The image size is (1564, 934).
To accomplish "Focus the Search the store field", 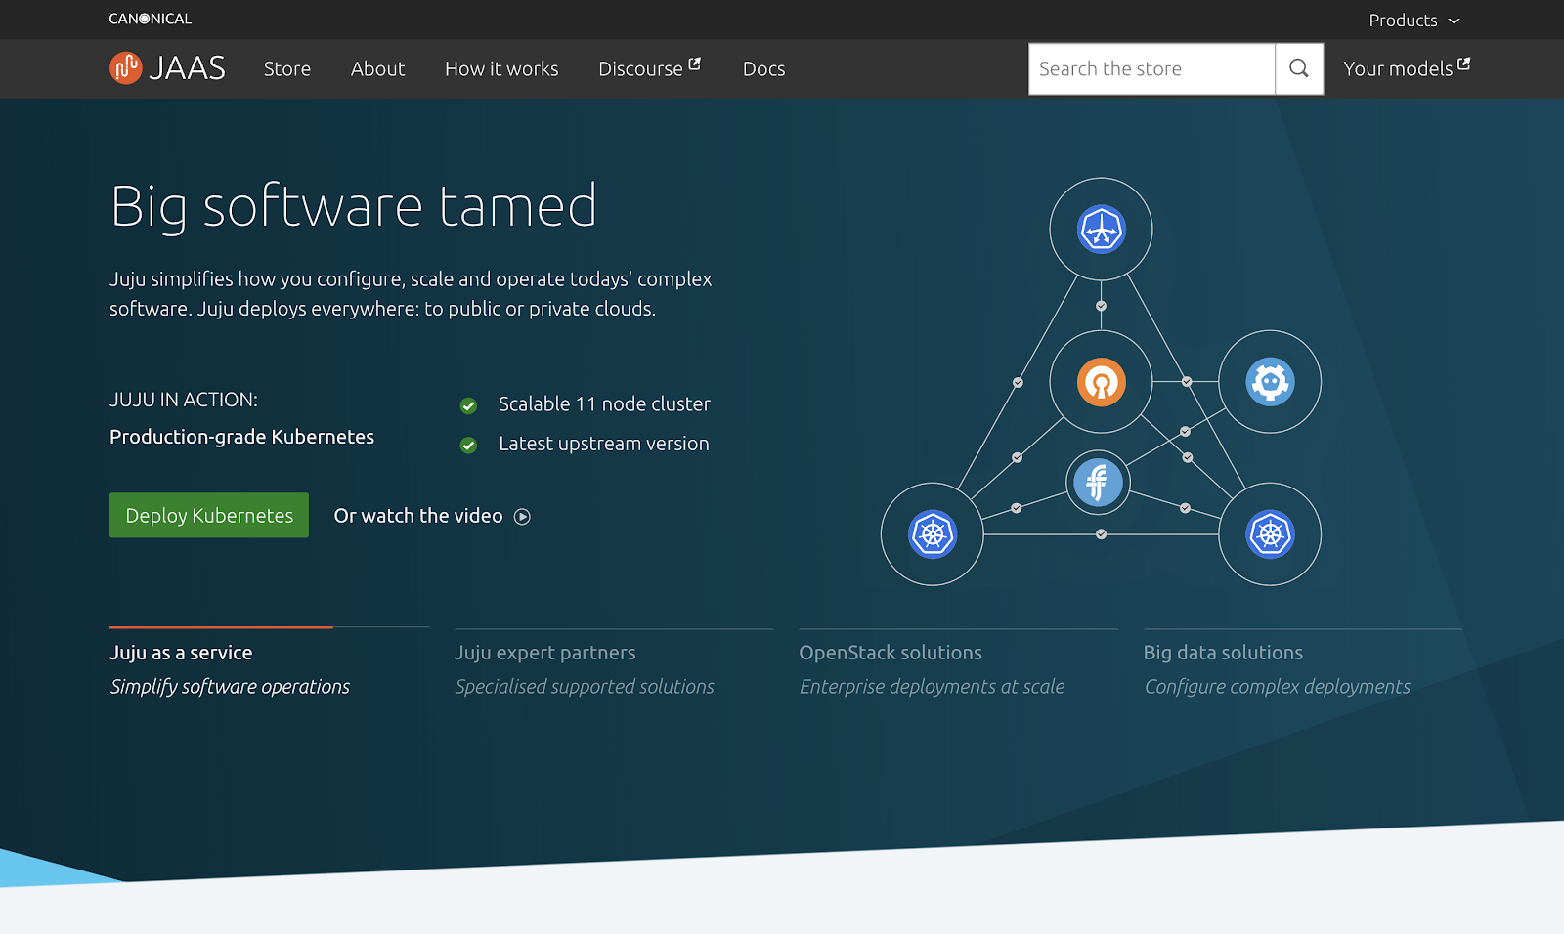I will click(1152, 68).
